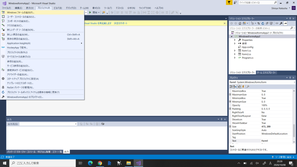Click the Refresh icon in Solution Explorer toolbar

click(263, 23)
